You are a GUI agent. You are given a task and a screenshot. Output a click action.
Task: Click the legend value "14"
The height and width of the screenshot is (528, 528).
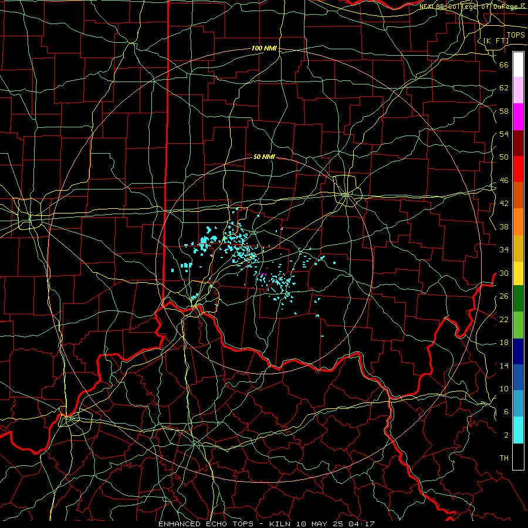click(x=504, y=365)
